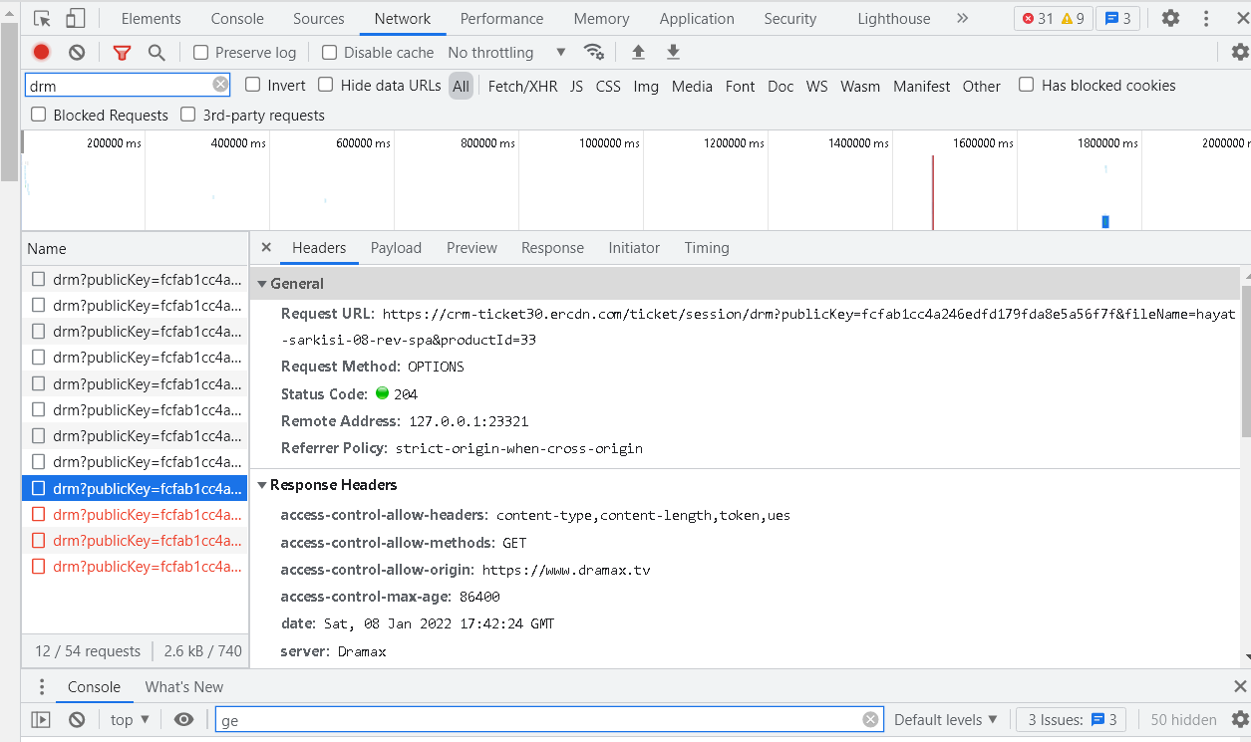Tick the Hide data URLs checkbox
This screenshot has height=742, width=1251.
(326, 86)
